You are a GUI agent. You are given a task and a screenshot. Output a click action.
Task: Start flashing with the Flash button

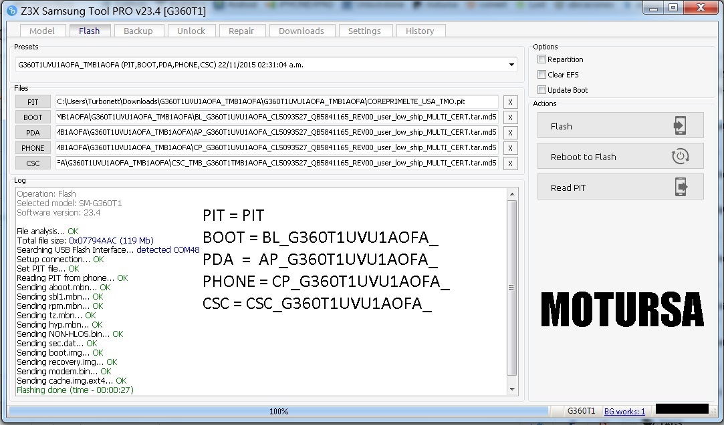(x=620, y=125)
